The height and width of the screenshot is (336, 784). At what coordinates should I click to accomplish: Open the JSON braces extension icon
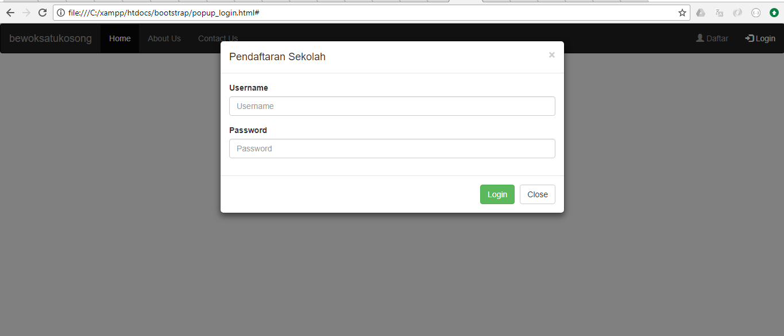(756, 13)
